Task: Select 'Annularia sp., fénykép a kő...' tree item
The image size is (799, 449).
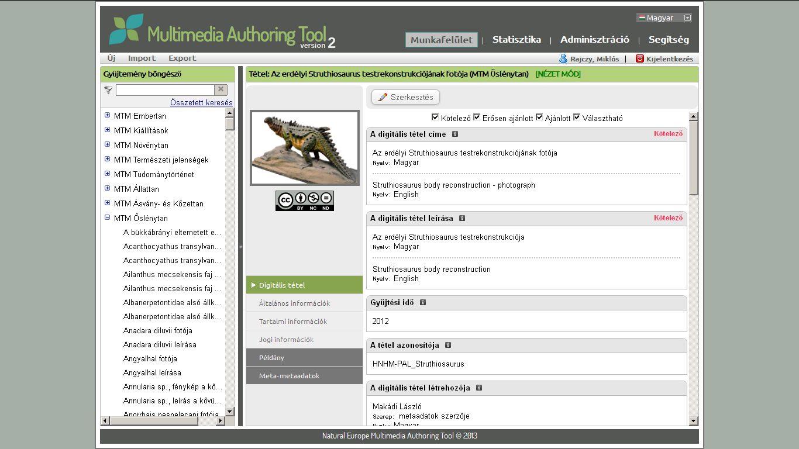Action: pyautogui.click(x=173, y=386)
